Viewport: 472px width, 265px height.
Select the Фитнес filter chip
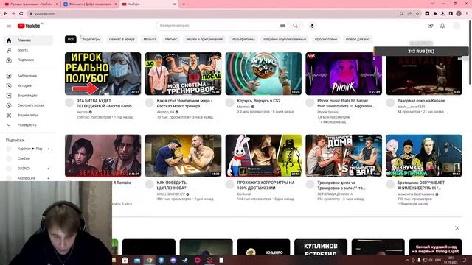171,39
